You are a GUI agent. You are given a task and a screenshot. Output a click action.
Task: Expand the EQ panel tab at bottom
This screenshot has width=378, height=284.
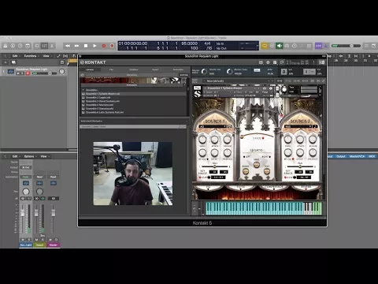coord(208,187)
